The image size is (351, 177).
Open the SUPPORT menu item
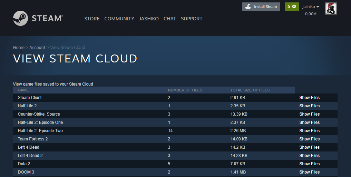192,19
